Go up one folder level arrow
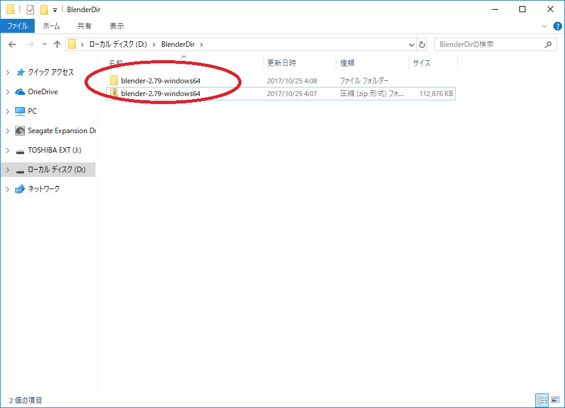This screenshot has height=408, width=565. point(57,44)
